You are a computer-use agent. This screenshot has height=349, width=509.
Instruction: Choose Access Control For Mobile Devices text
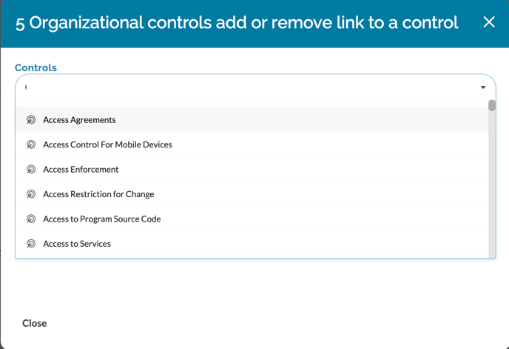[107, 144]
